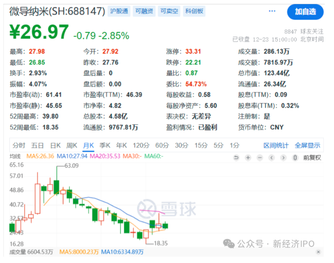This screenshot has width=334, height=263.
Task: Click MA5:26.36 moving average label
Action: click(40, 156)
